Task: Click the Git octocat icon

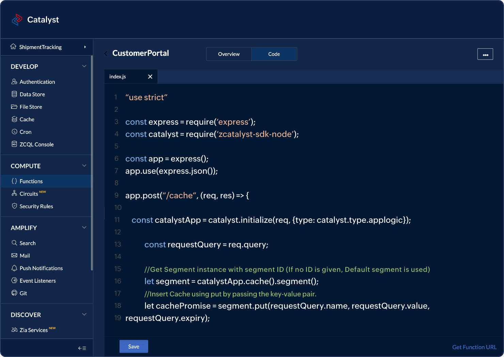Action: point(14,293)
